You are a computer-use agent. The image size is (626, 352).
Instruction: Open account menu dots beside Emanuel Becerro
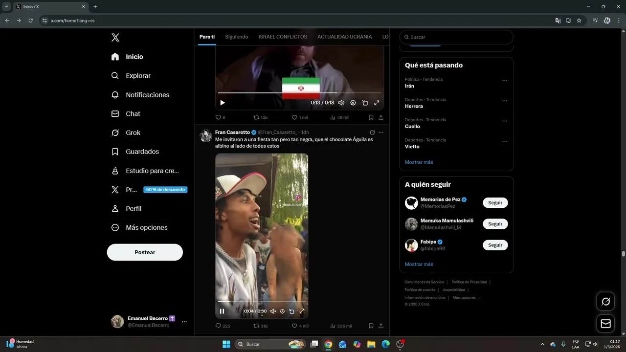click(184, 322)
